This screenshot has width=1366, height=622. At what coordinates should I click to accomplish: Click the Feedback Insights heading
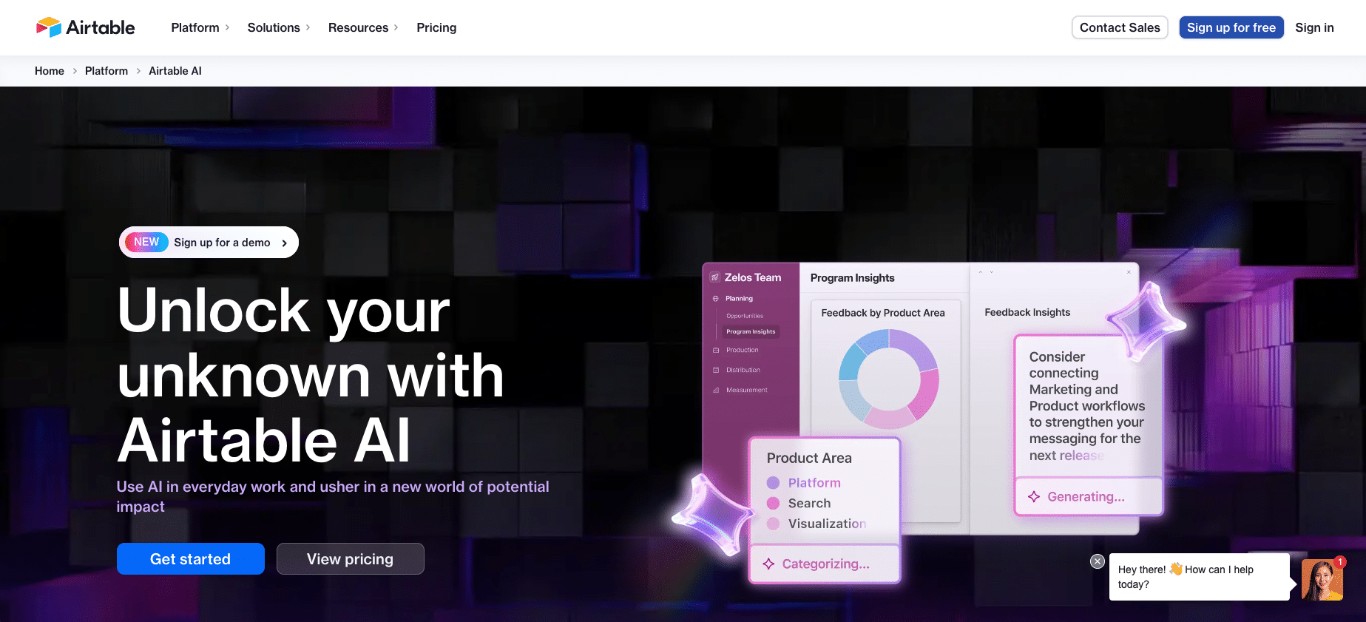tap(1027, 313)
